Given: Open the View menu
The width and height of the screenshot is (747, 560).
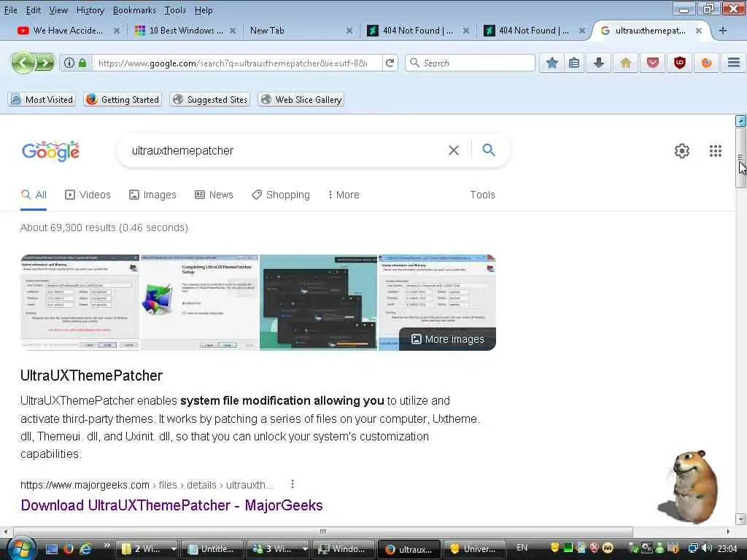Looking at the screenshot, I should pos(58,10).
